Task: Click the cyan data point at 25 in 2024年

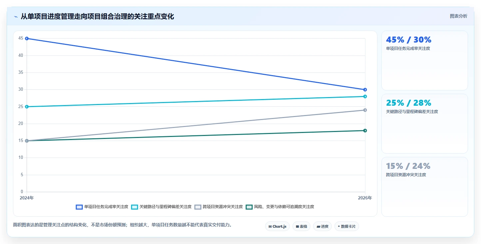Action: click(x=27, y=107)
